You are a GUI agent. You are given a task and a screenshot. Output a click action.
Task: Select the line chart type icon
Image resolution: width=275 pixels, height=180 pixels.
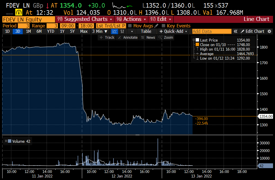tap(115, 31)
